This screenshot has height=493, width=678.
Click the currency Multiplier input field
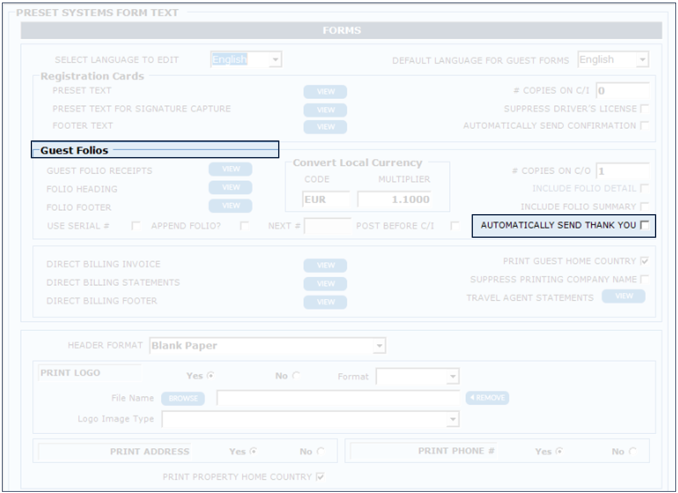(x=394, y=199)
